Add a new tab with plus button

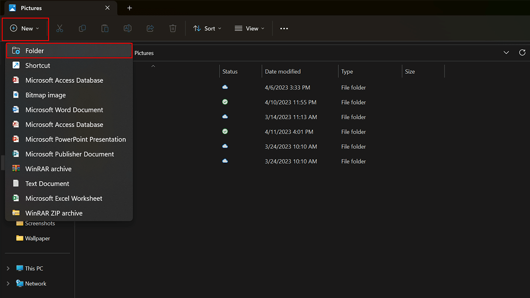tap(129, 8)
